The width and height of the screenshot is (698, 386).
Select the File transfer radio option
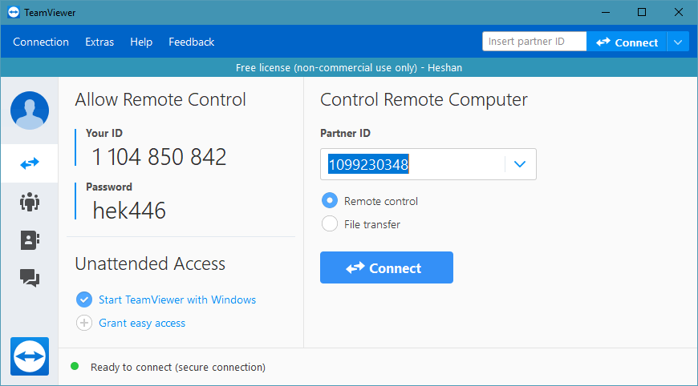pos(330,224)
